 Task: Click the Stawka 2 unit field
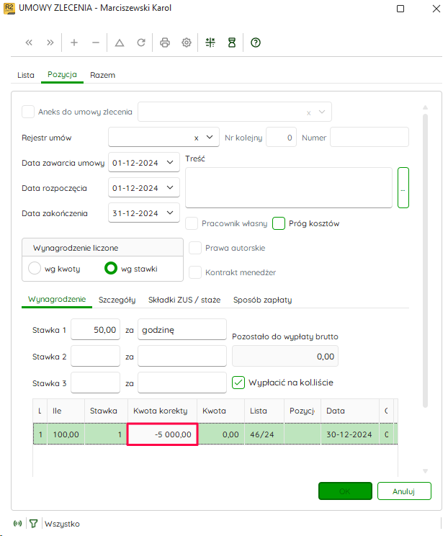pyautogui.click(x=182, y=356)
